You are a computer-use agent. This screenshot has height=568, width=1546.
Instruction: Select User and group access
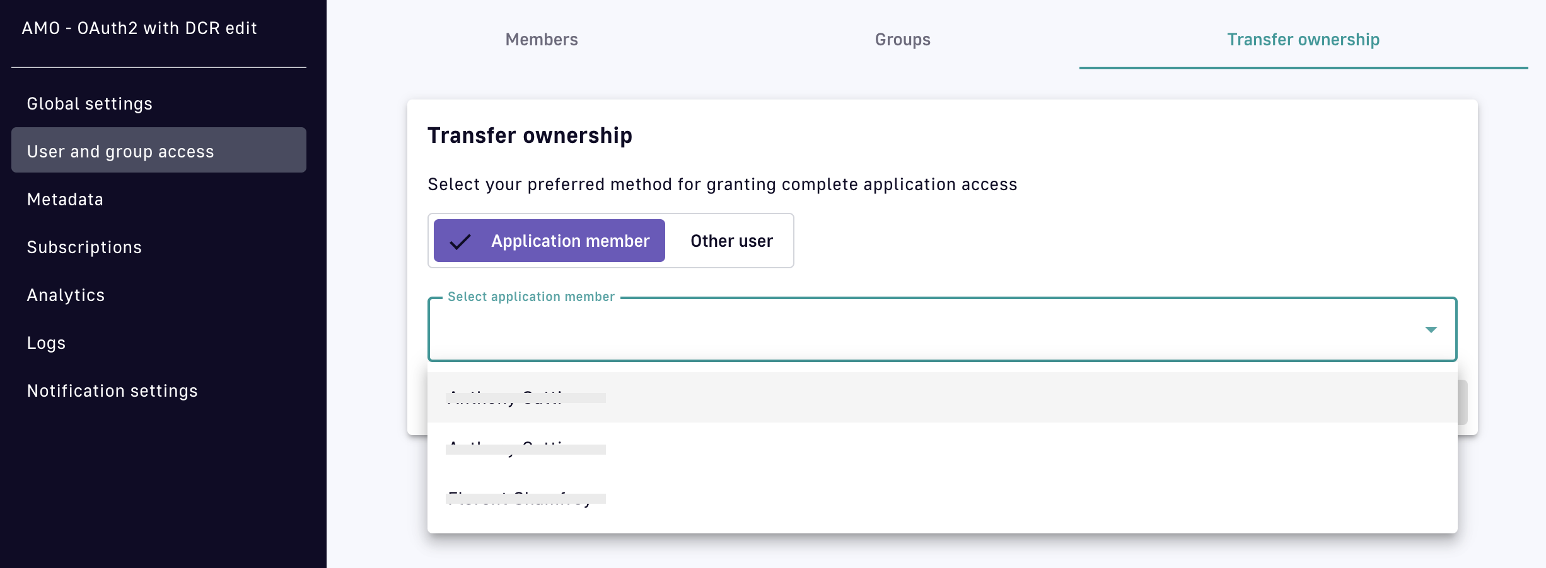[x=120, y=152]
